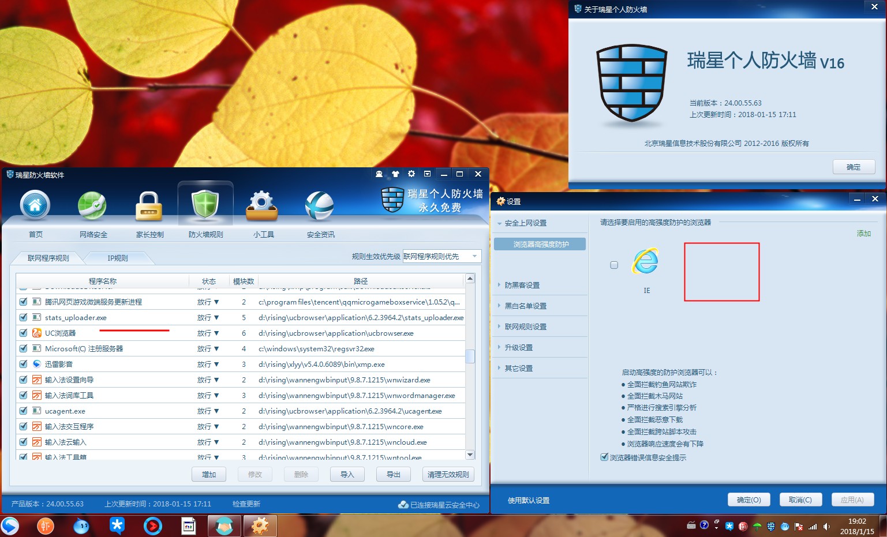Open the 放行 status dropdown for stats_uploader.exe
The height and width of the screenshot is (537, 887).
click(x=208, y=317)
